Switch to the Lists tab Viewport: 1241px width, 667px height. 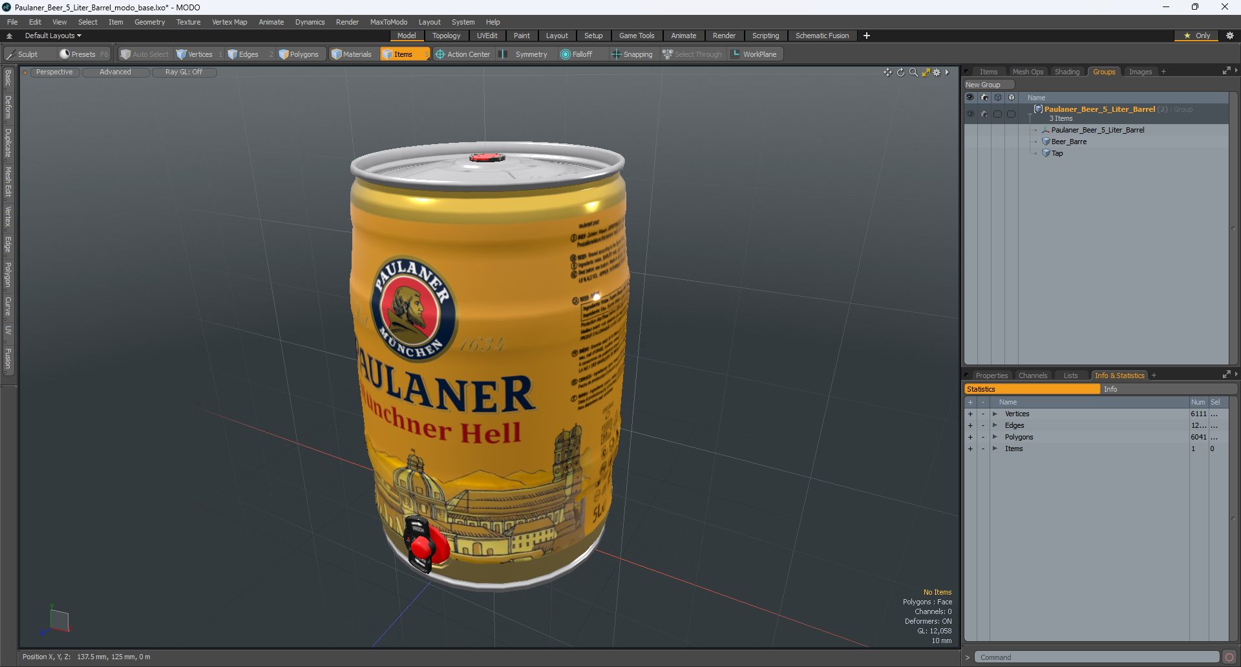(x=1070, y=376)
